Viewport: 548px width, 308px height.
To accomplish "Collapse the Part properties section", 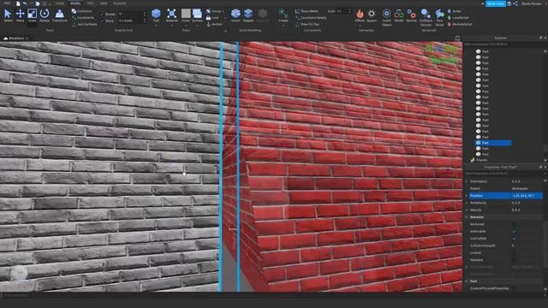I will click(x=467, y=281).
